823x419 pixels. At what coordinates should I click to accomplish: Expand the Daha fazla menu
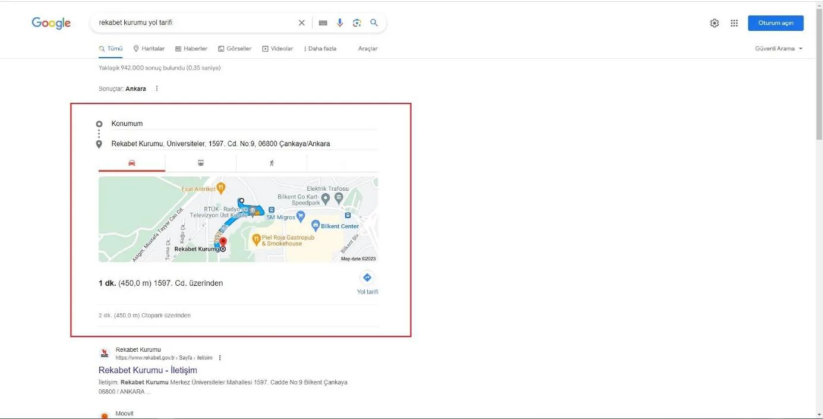(320, 49)
